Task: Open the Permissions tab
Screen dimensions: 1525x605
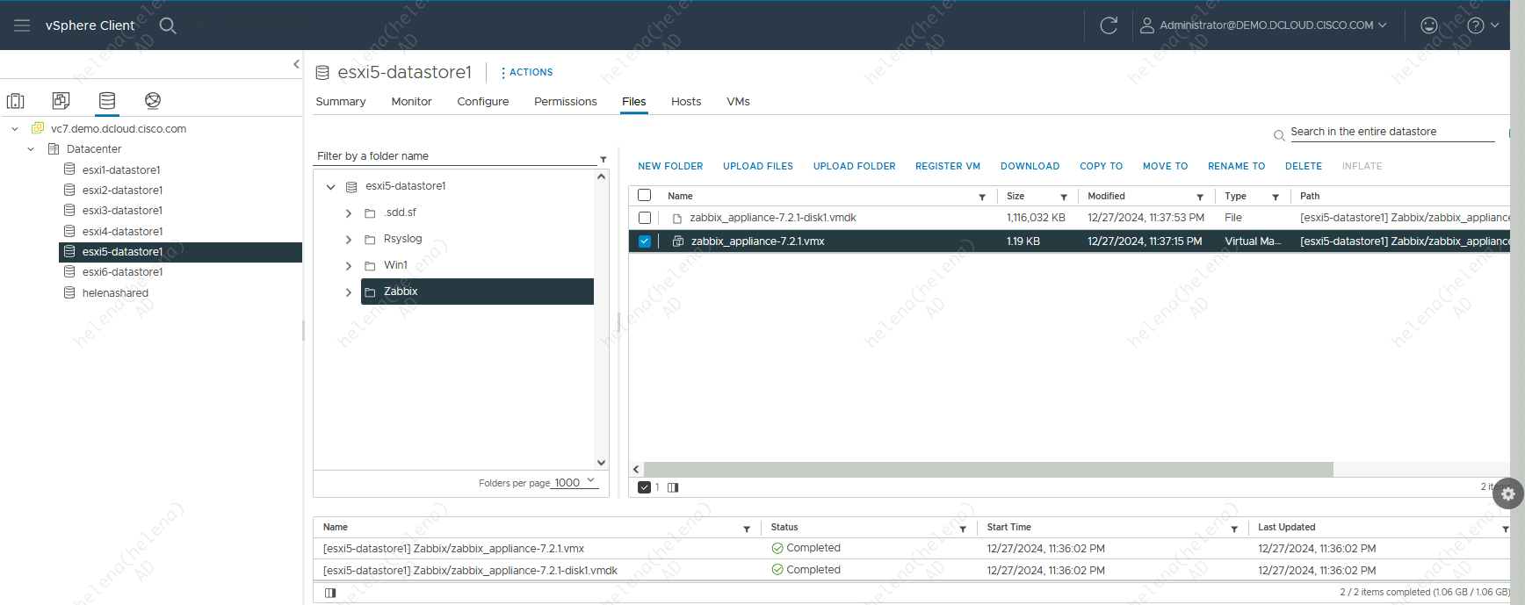Action: [x=565, y=102]
